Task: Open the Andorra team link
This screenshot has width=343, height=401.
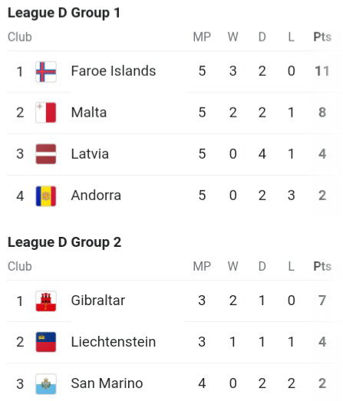Action: 96,196
